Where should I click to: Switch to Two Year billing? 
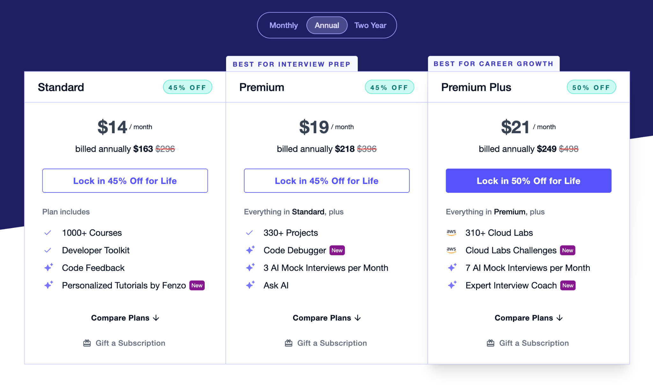[370, 25]
